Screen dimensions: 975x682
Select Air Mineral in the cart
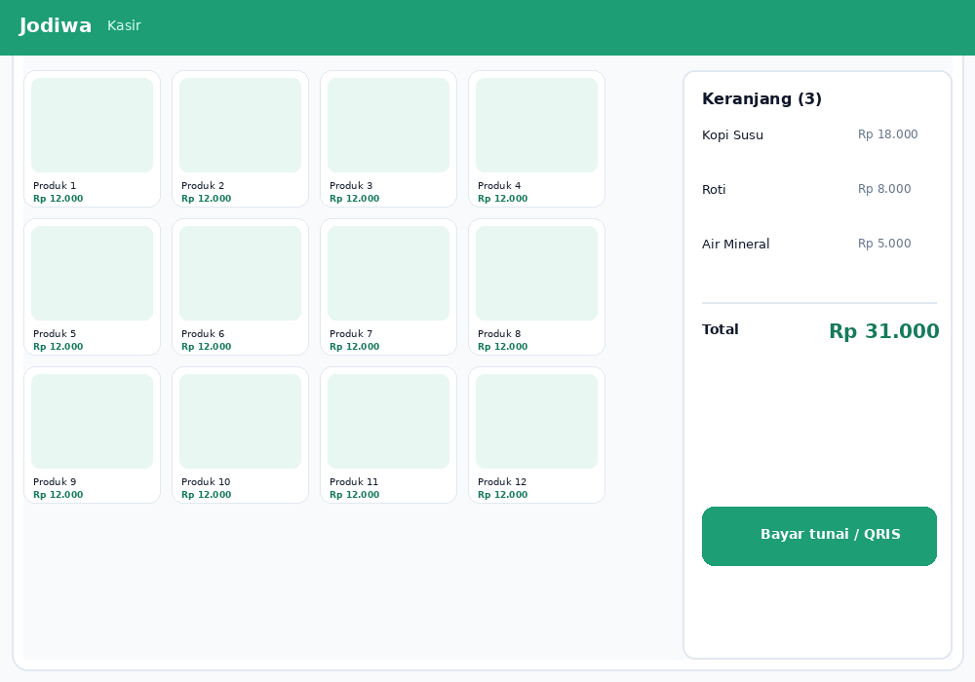tap(735, 245)
